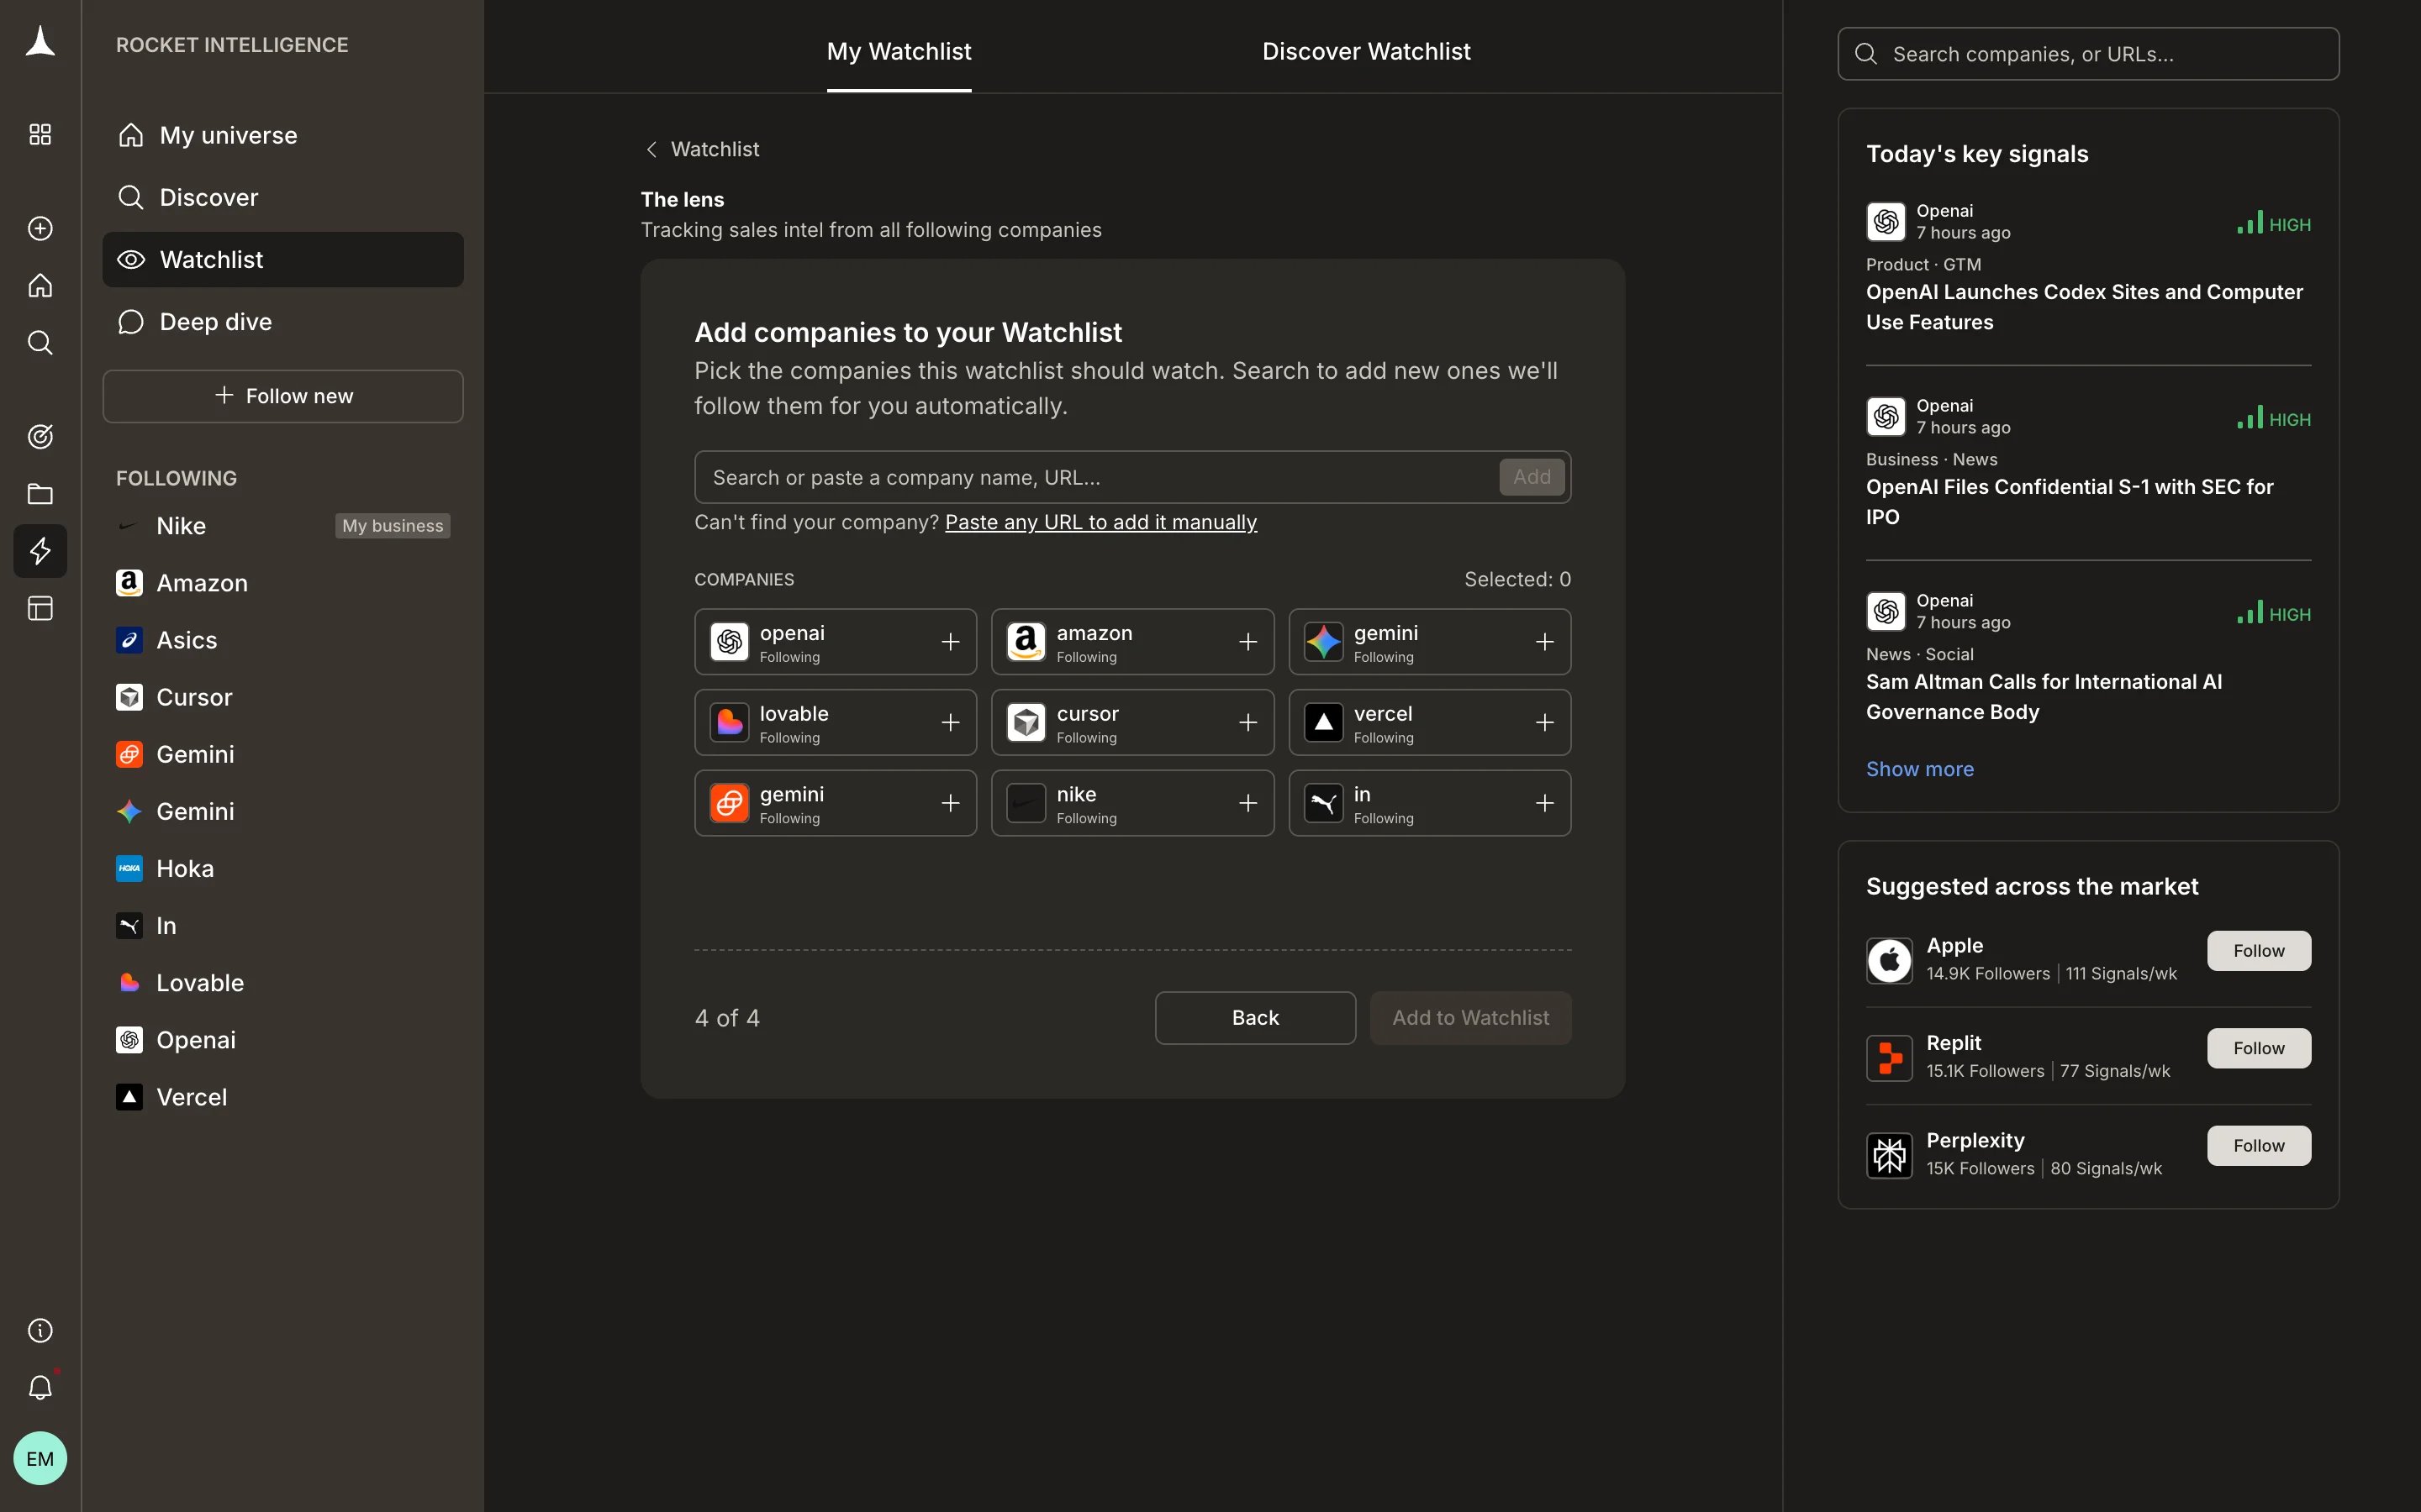
Task: Click the Apple logo in suggestions
Action: point(1889,960)
